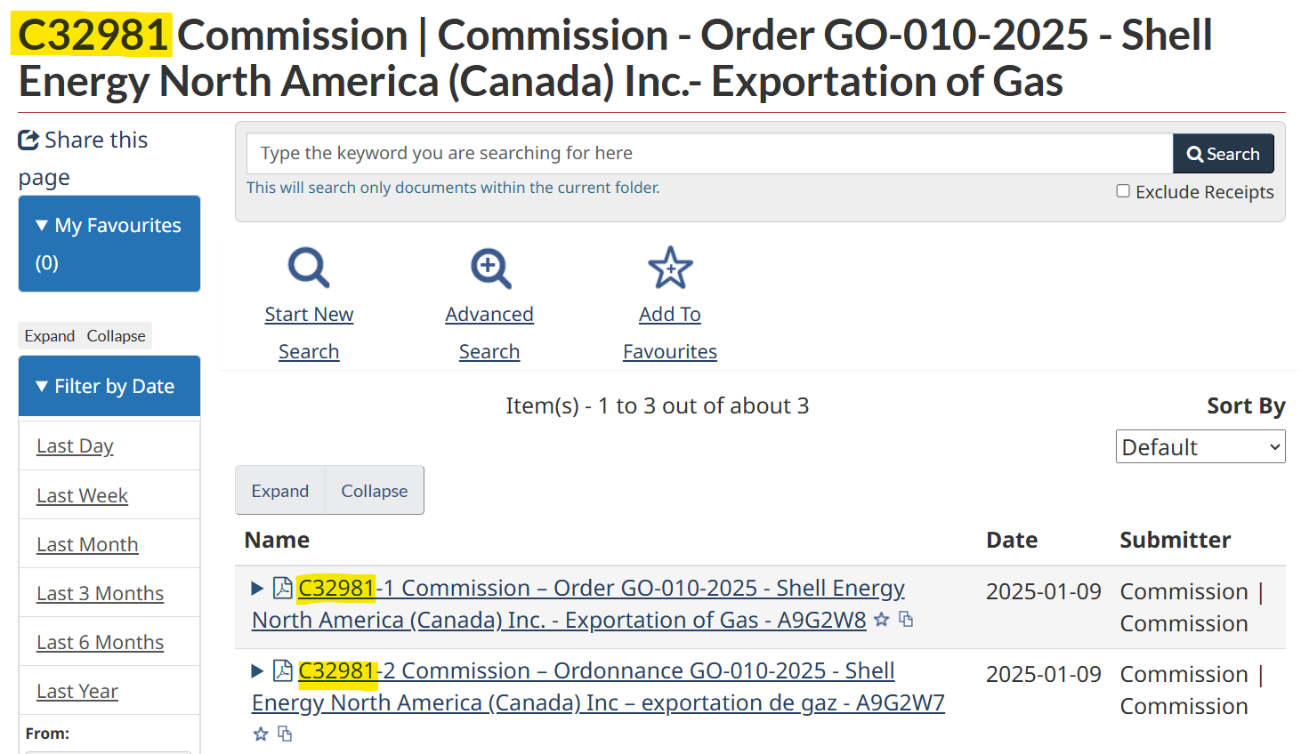Click the Add To Favourites star icon
This screenshot has width=1301, height=754.
click(670, 268)
